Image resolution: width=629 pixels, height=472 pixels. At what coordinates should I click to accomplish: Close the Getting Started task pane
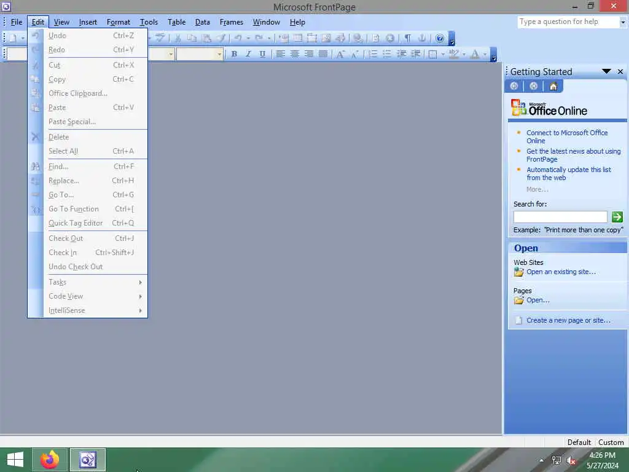click(x=620, y=71)
